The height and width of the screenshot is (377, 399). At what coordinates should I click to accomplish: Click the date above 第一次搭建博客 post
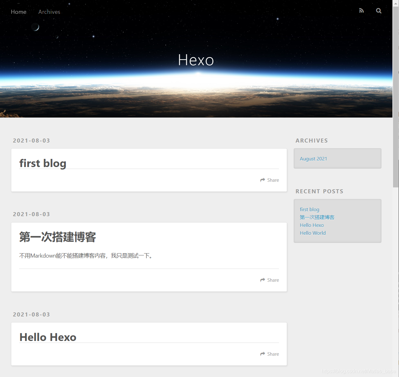(x=31, y=214)
